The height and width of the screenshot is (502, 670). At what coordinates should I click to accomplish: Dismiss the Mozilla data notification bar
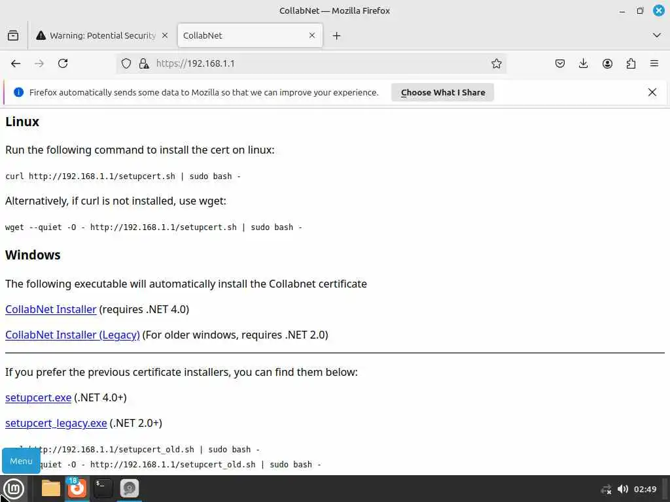[652, 92]
